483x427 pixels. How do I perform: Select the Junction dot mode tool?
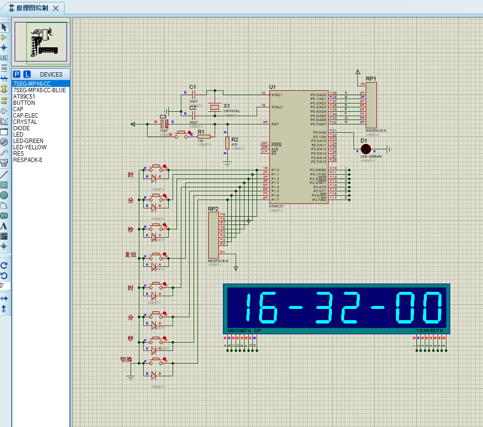pyautogui.click(x=4, y=47)
